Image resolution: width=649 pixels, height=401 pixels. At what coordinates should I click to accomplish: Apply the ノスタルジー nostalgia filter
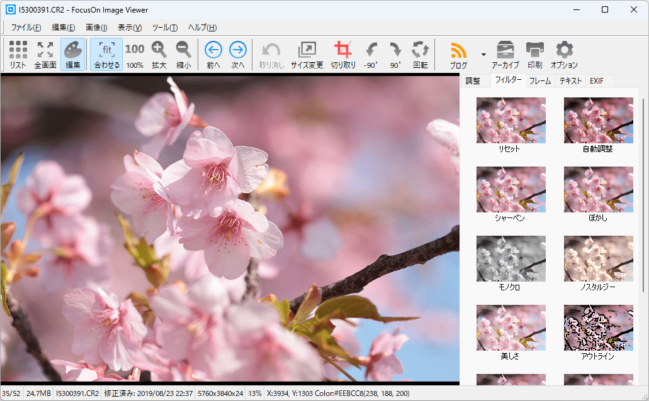(x=598, y=264)
